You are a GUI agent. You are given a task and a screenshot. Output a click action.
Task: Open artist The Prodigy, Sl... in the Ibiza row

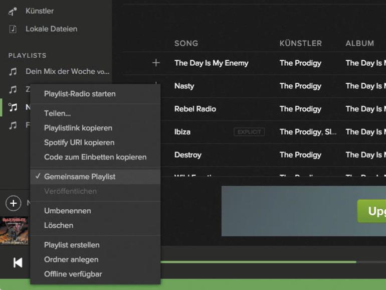click(x=308, y=132)
